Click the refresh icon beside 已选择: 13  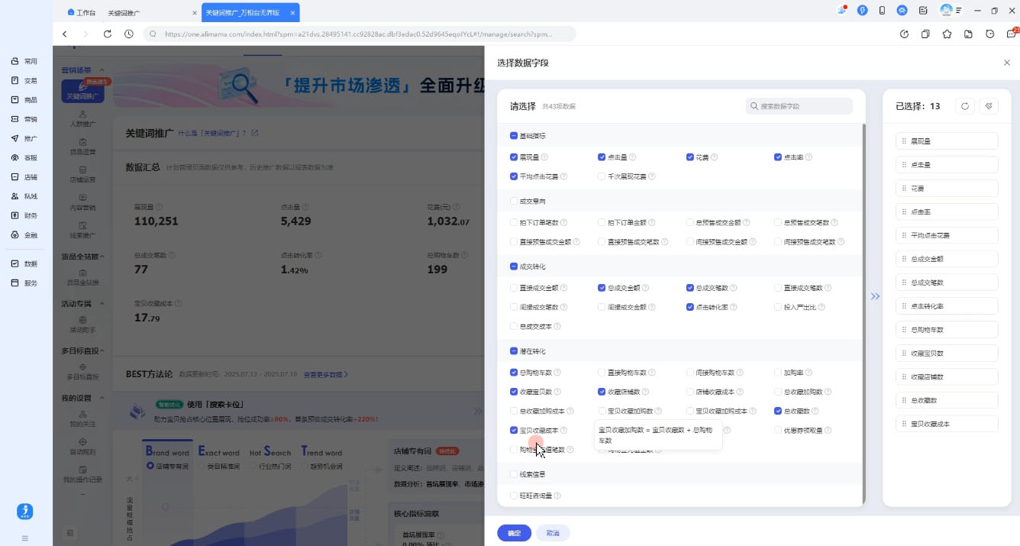(964, 106)
